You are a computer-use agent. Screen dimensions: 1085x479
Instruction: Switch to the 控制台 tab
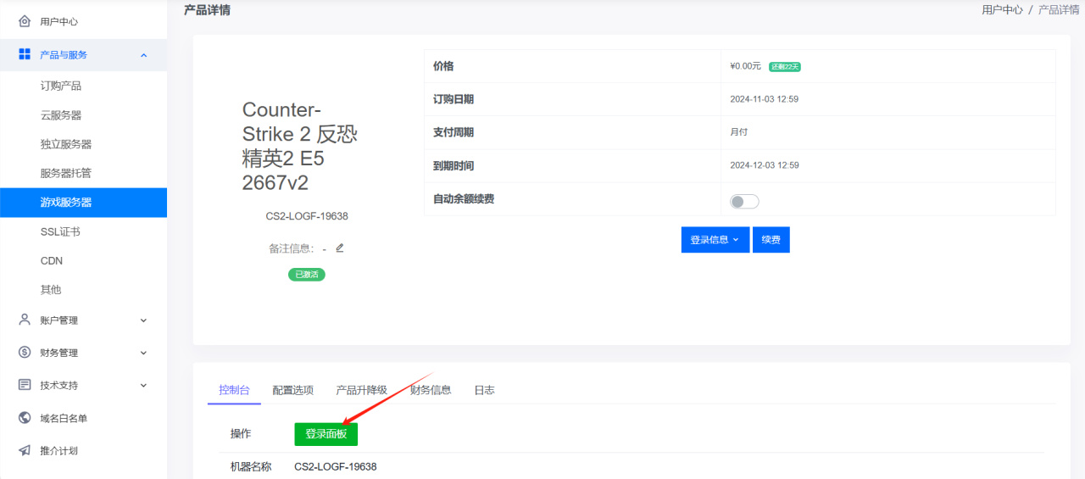(234, 390)
